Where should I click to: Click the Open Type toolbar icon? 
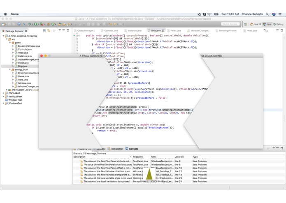60,24
